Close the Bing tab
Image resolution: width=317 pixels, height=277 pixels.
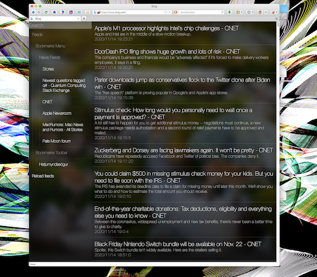(79, 18)
